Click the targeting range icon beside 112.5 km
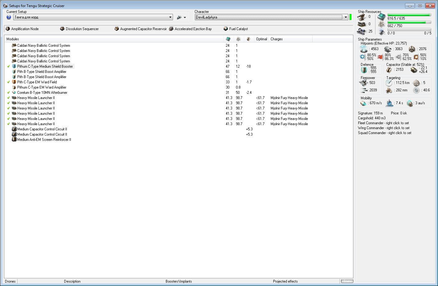Image resolution: width=438 pixels, height=286 pixels. point(389,83)
